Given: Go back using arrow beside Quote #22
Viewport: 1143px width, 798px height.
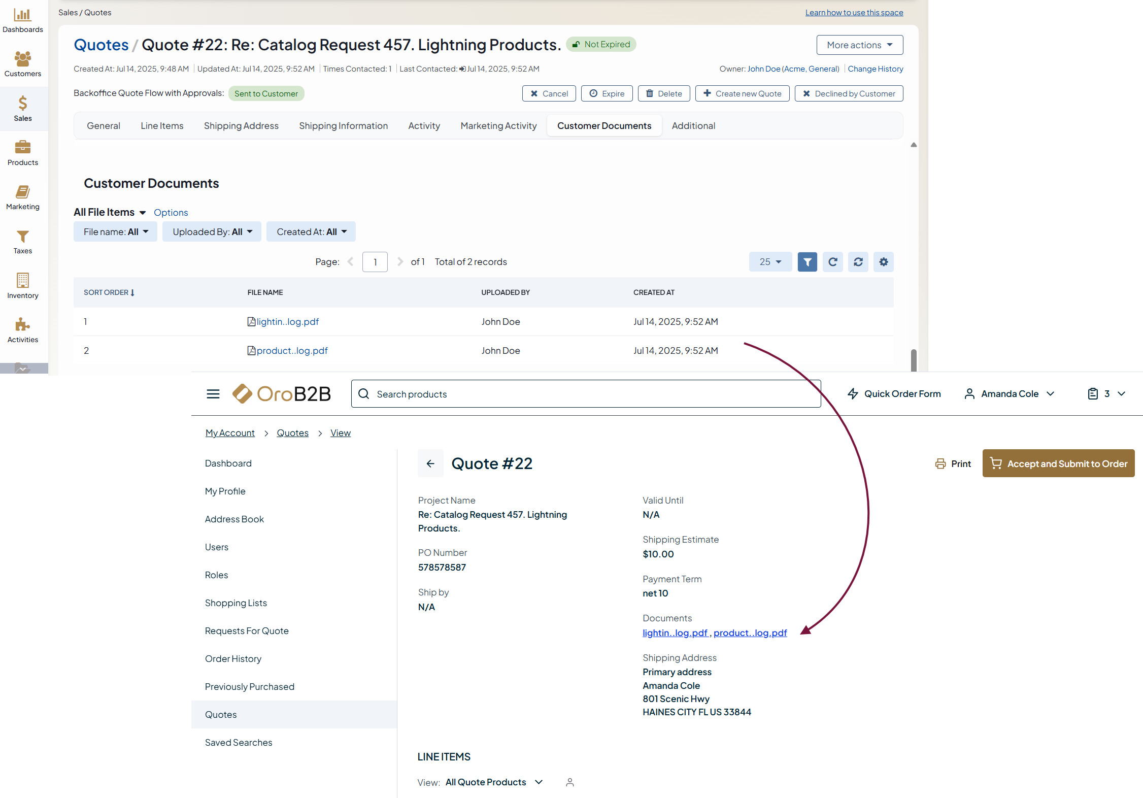Looking at the screenshot, I should (x=430, y=463).
